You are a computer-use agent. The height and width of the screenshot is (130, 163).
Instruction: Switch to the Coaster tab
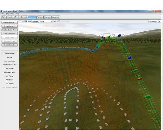click(x=11, y=17)
